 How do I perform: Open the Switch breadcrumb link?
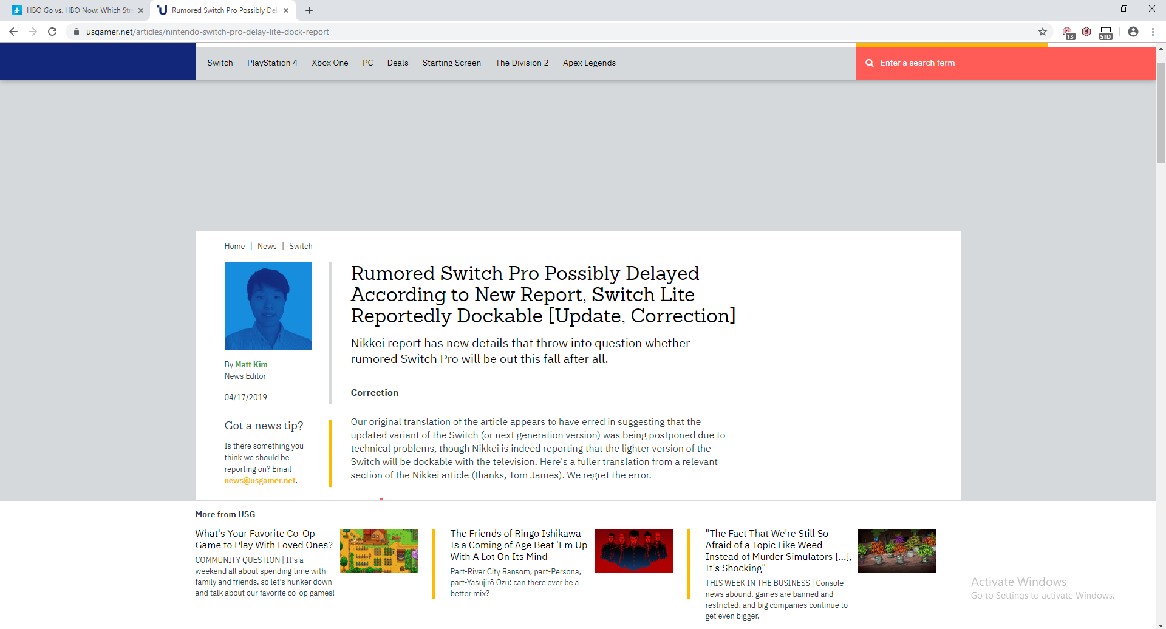[x=301, y=246]
